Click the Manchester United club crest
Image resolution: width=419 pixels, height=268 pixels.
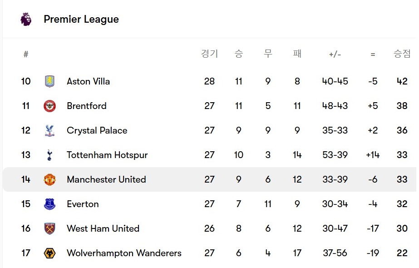49,179
